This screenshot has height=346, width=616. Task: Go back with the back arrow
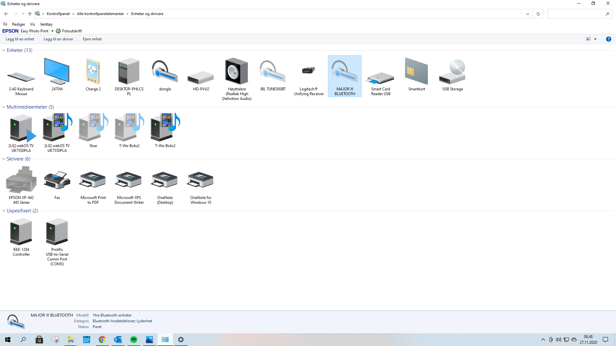pos(6,14)
